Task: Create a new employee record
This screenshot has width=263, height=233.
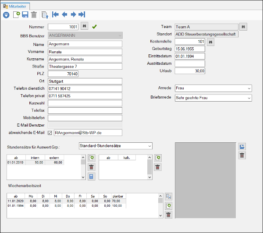Action: [x=17, y=15]
